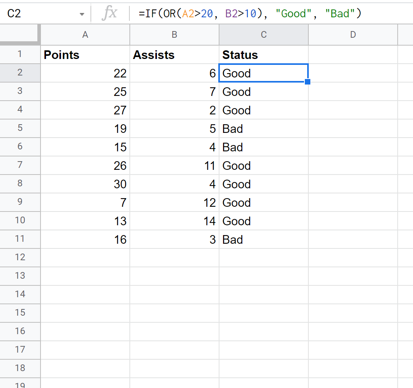This screenshot has height=388, width=413.
Task: Select row header 5
Action: [x=20, y=128]
